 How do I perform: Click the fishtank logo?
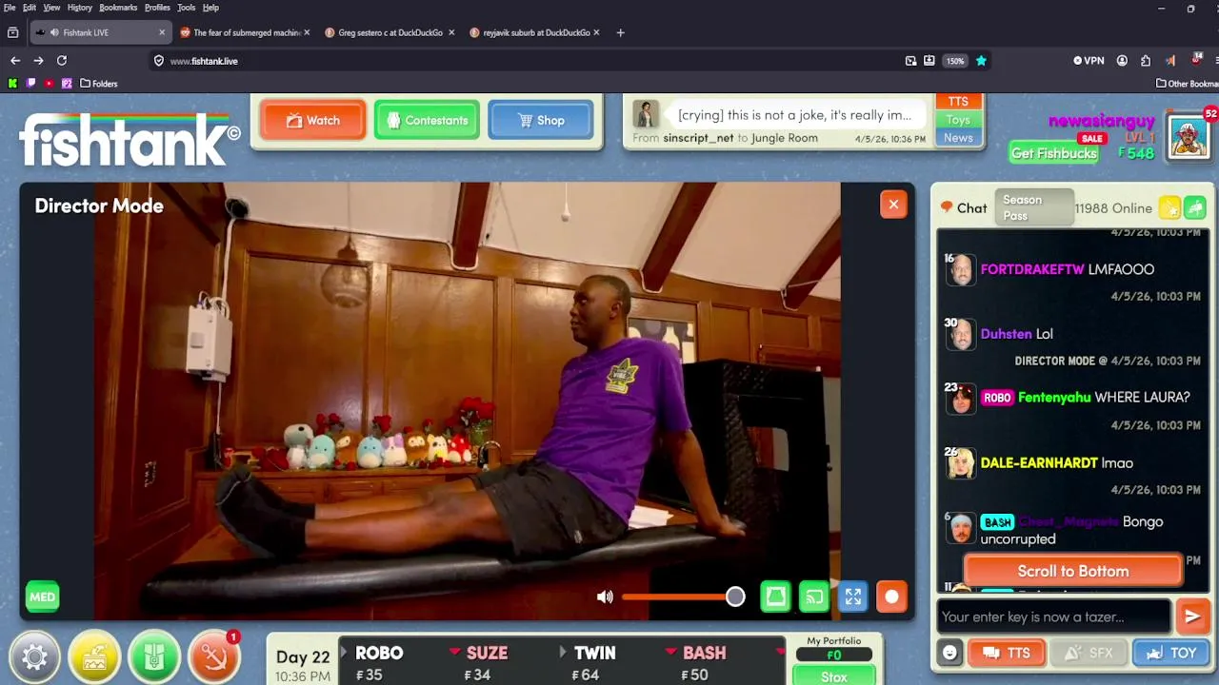(130, 139)
